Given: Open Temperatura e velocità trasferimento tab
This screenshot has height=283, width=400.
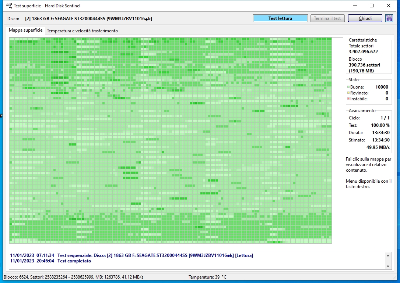Looking at the screenshot, I should coord(82,31).
